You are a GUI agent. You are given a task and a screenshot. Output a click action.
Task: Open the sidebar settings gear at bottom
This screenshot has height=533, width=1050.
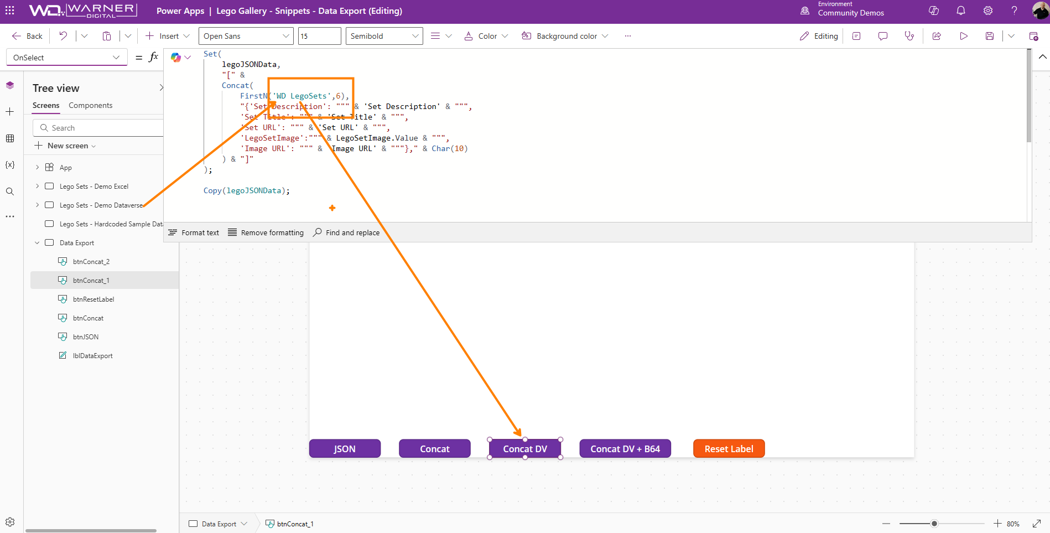(x=10, y=522)
